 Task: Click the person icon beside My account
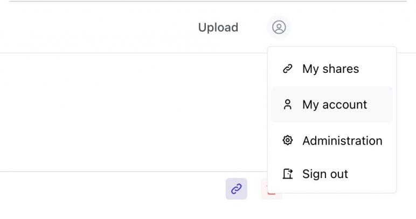288,105
